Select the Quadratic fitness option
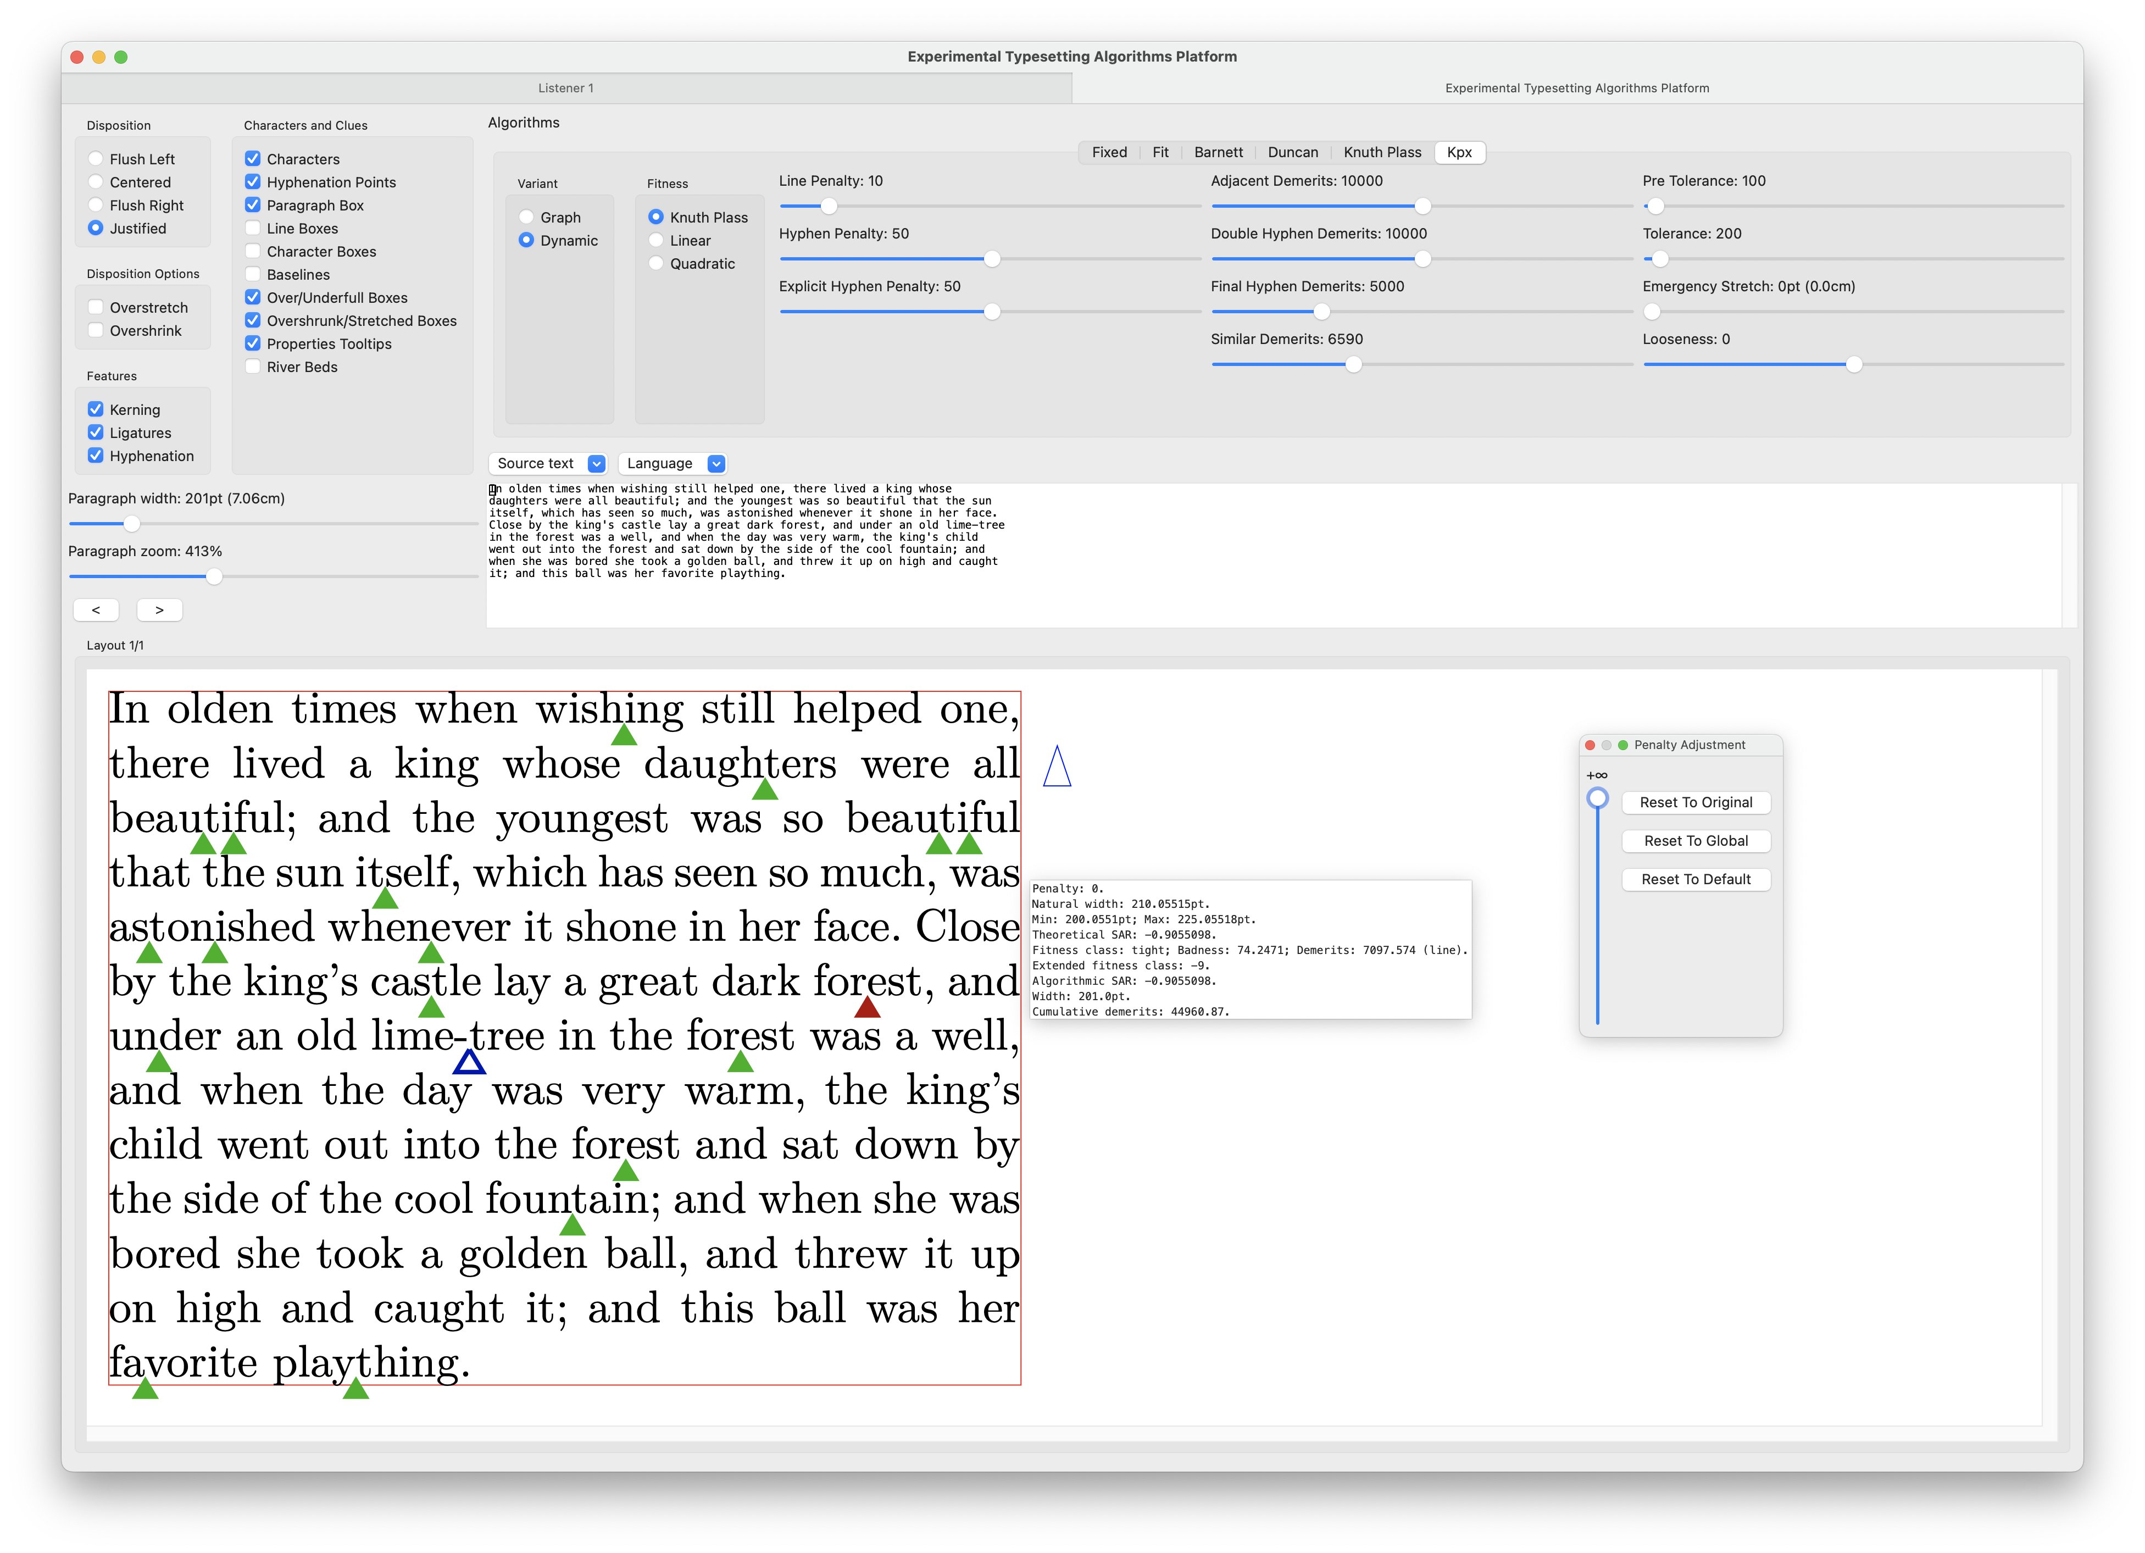The height and width of the screenshot is (1553, 2145). (x=655, y=264)
